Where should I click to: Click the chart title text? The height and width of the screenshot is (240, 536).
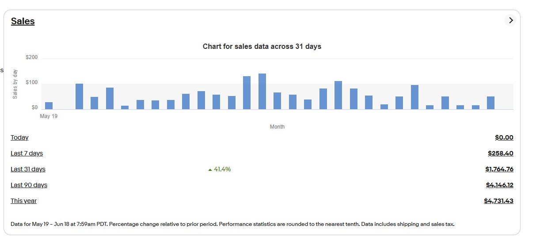pos(262,46)
